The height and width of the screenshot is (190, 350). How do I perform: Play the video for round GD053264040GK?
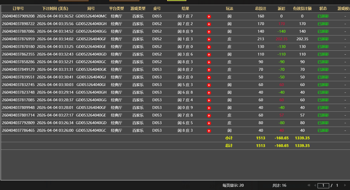pyautogui.click(x=209, y=70)
